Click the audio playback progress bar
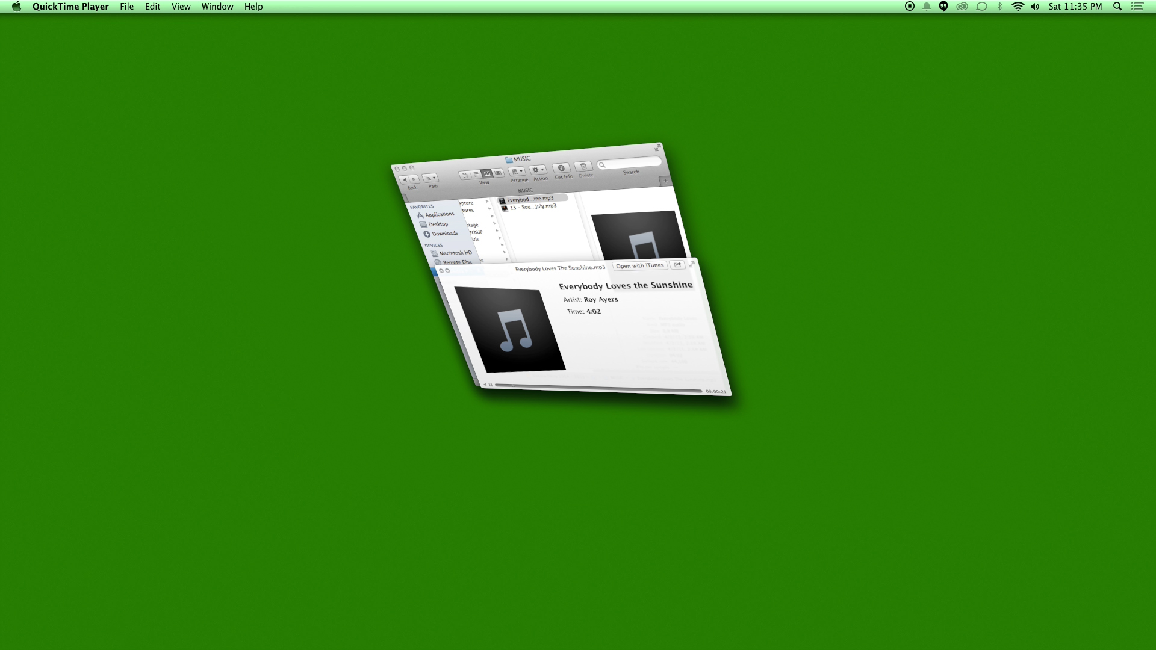Viewport: 1156px width, 650px height. coord(598,389)
